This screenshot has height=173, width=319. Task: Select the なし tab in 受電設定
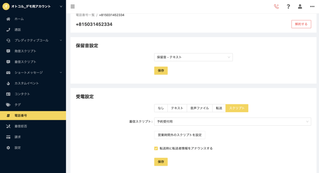pos(161,108)
